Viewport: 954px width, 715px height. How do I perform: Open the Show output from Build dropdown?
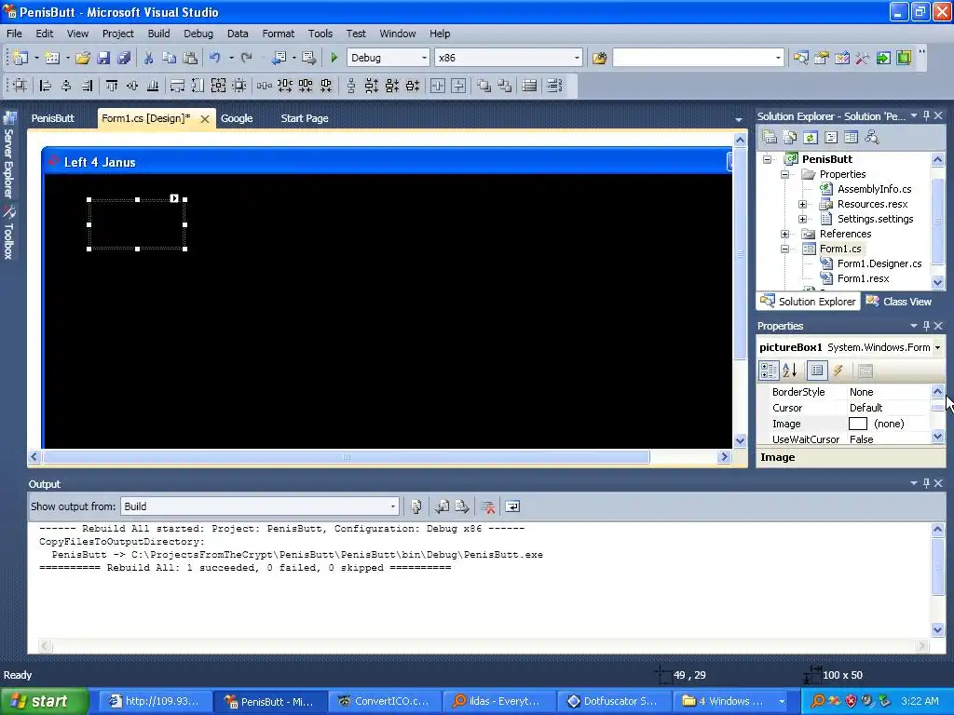point(392,506)
